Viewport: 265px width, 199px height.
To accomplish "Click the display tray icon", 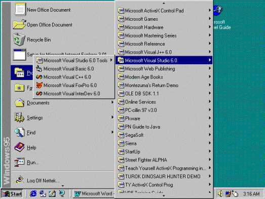I will 228,193.
